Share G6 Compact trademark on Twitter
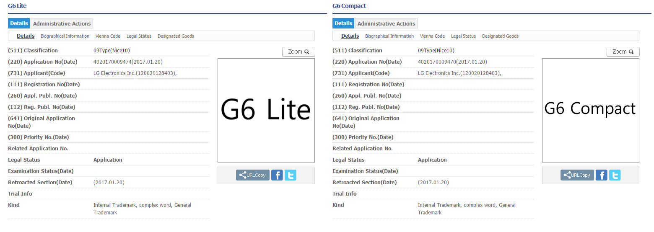Screen dimensions: 654x232 click(x=615, y=175)
